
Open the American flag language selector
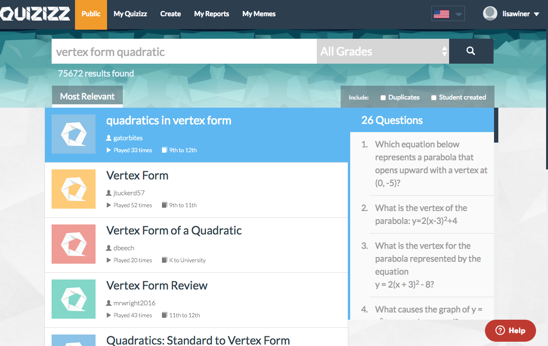coord(447,13)
